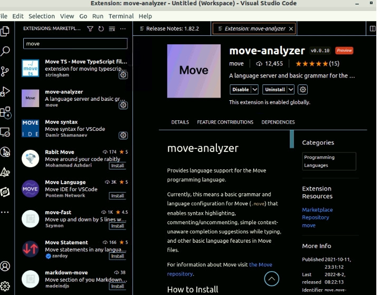The height and width of the screenshot is (295, 380).
Task: Focus the extensions search box
Action: tap(75, 44)
